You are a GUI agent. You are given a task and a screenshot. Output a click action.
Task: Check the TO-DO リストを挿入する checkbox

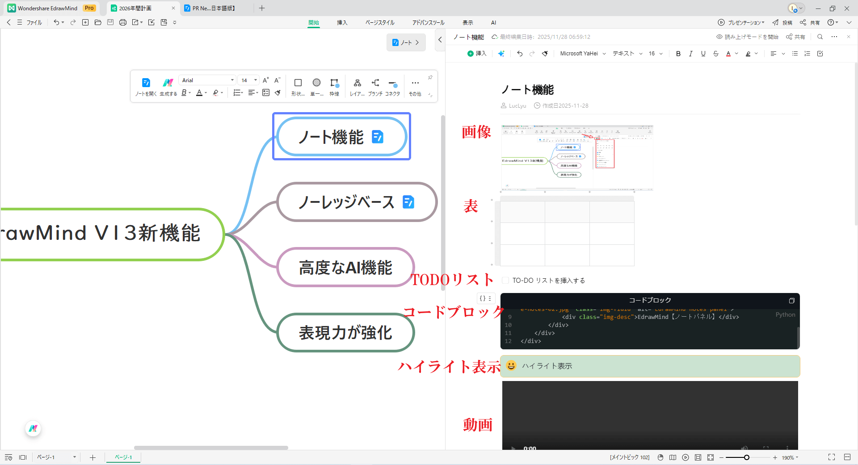[x=505, y=280]
